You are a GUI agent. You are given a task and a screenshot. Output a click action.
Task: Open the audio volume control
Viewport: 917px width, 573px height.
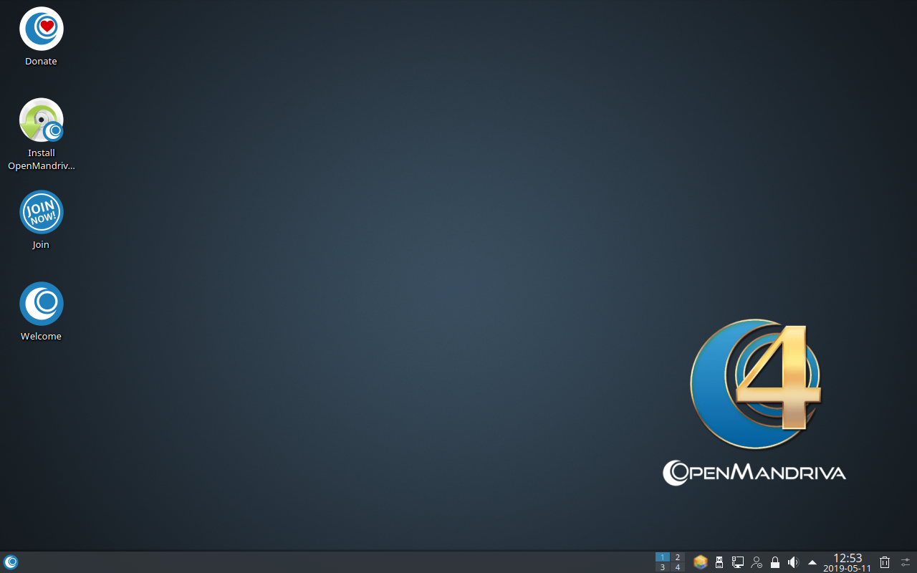(x=793, y=562)
